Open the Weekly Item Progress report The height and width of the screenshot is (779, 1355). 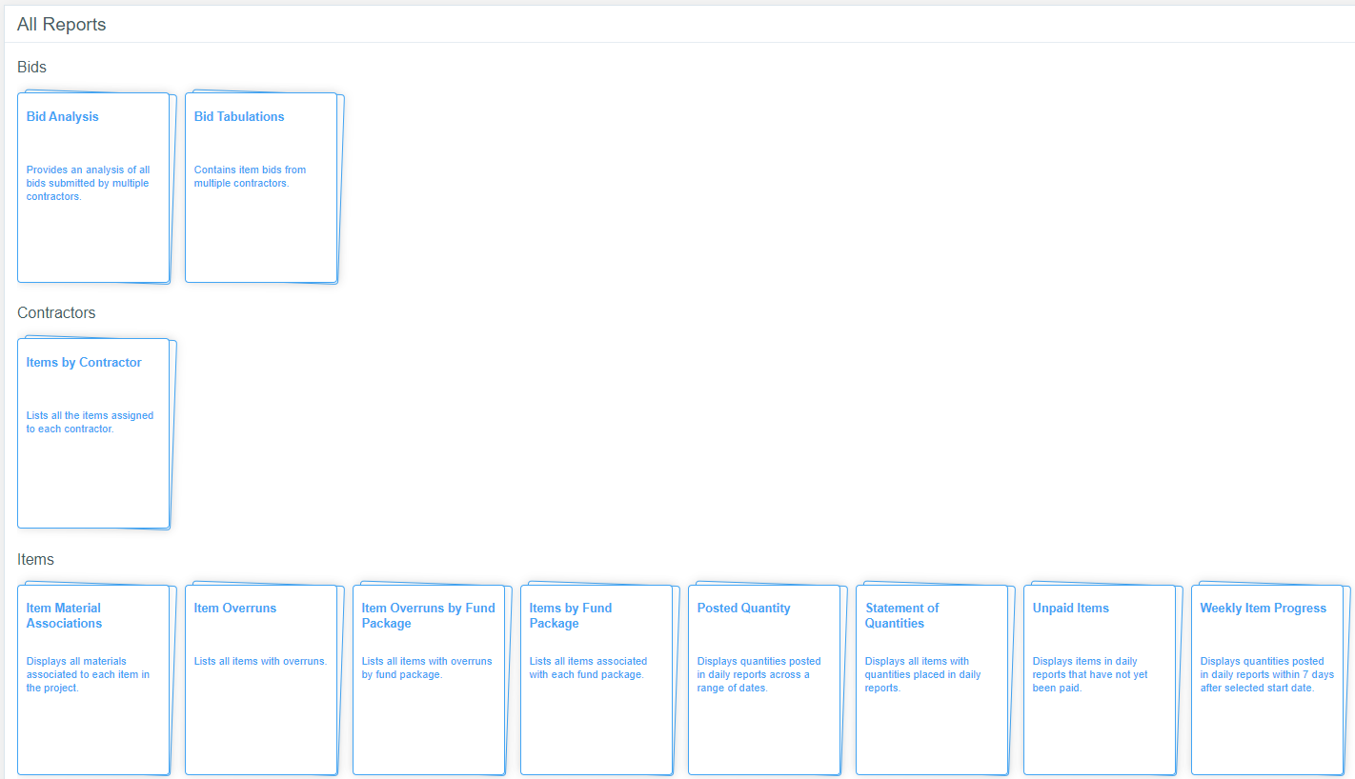(x=1263, y=609)
